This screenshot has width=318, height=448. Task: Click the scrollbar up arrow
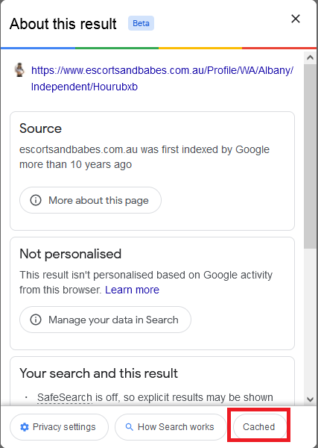click(x=310, y=57)
